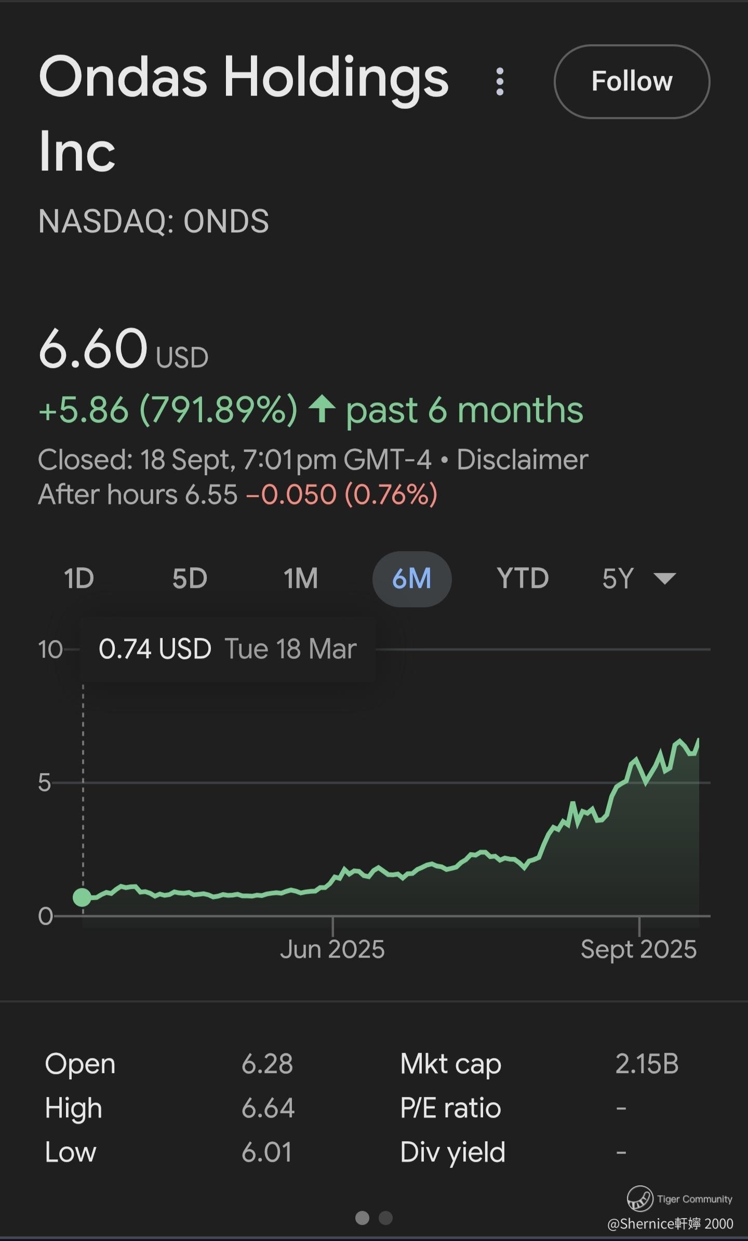748x1241 pixels.
Task: Click the Tiger Community logo icon
Action: pyautogui.click(x=640, y=1198)
